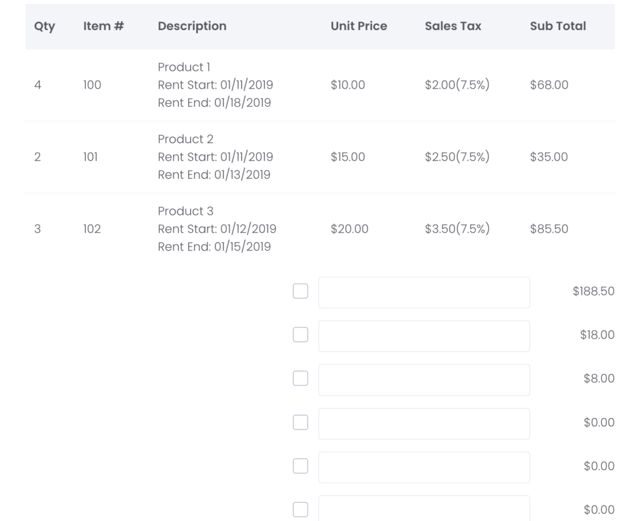Click the text field beside $188.50
The image size is (640, 521).
coord(424,292)
